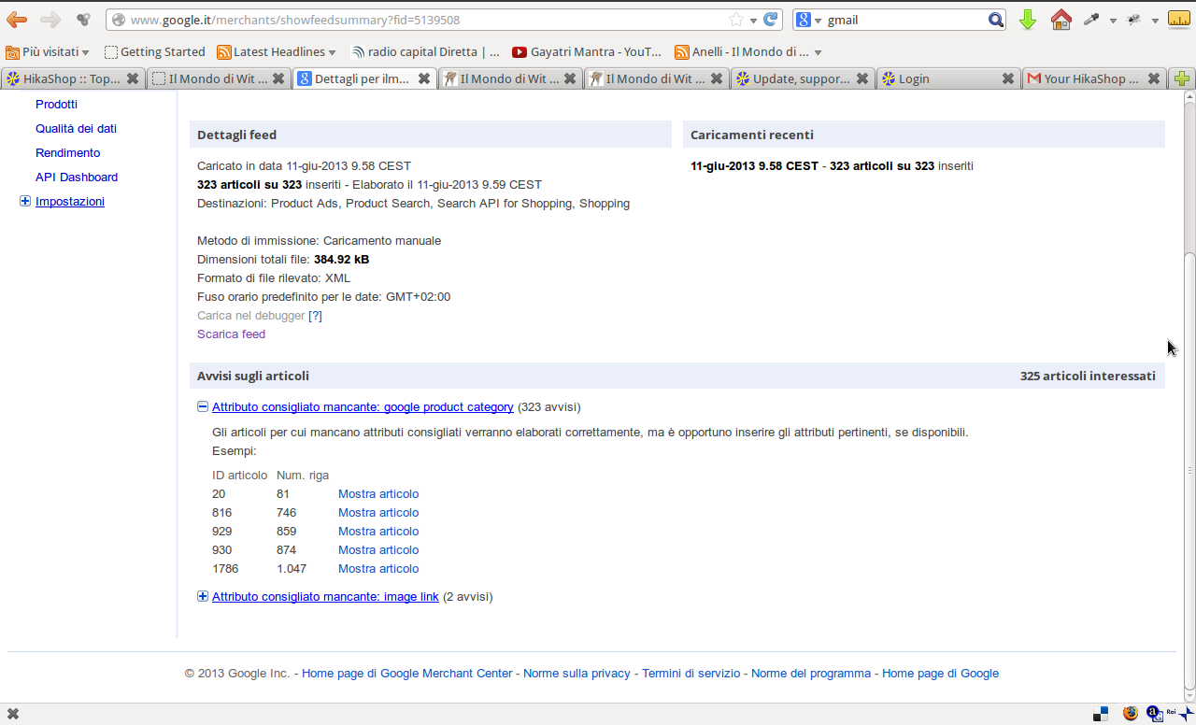Open the Norme sulla privacy footer link
Viewport: 1196px width, 725px height.
coord(577,673)
